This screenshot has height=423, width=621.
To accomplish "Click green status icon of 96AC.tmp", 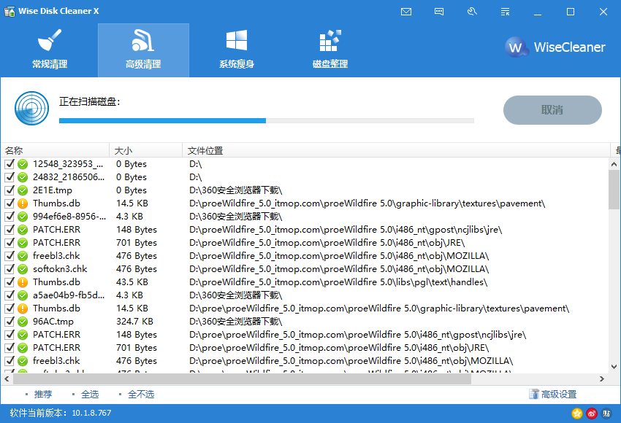I will [23, 322].
